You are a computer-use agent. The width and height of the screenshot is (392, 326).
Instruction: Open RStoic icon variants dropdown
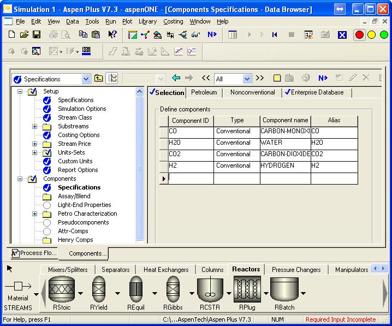[80, 293]
